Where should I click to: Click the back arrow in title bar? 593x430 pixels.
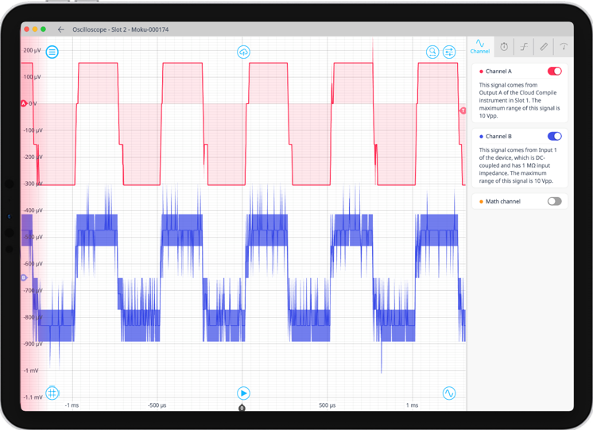click(61, 29)
